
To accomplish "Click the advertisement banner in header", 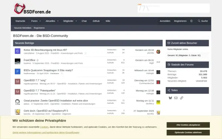I will pos(174,8).
